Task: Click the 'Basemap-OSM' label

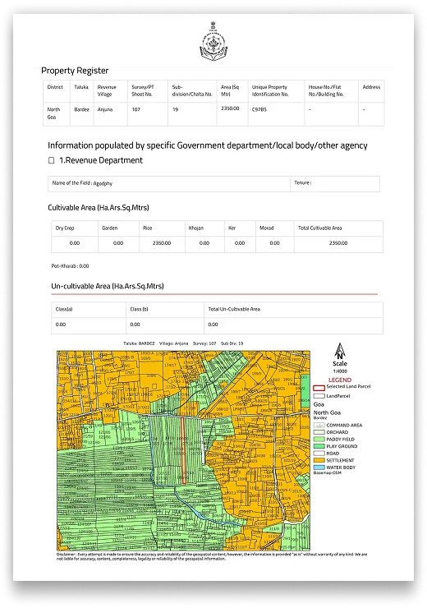Action: (327, 473)
